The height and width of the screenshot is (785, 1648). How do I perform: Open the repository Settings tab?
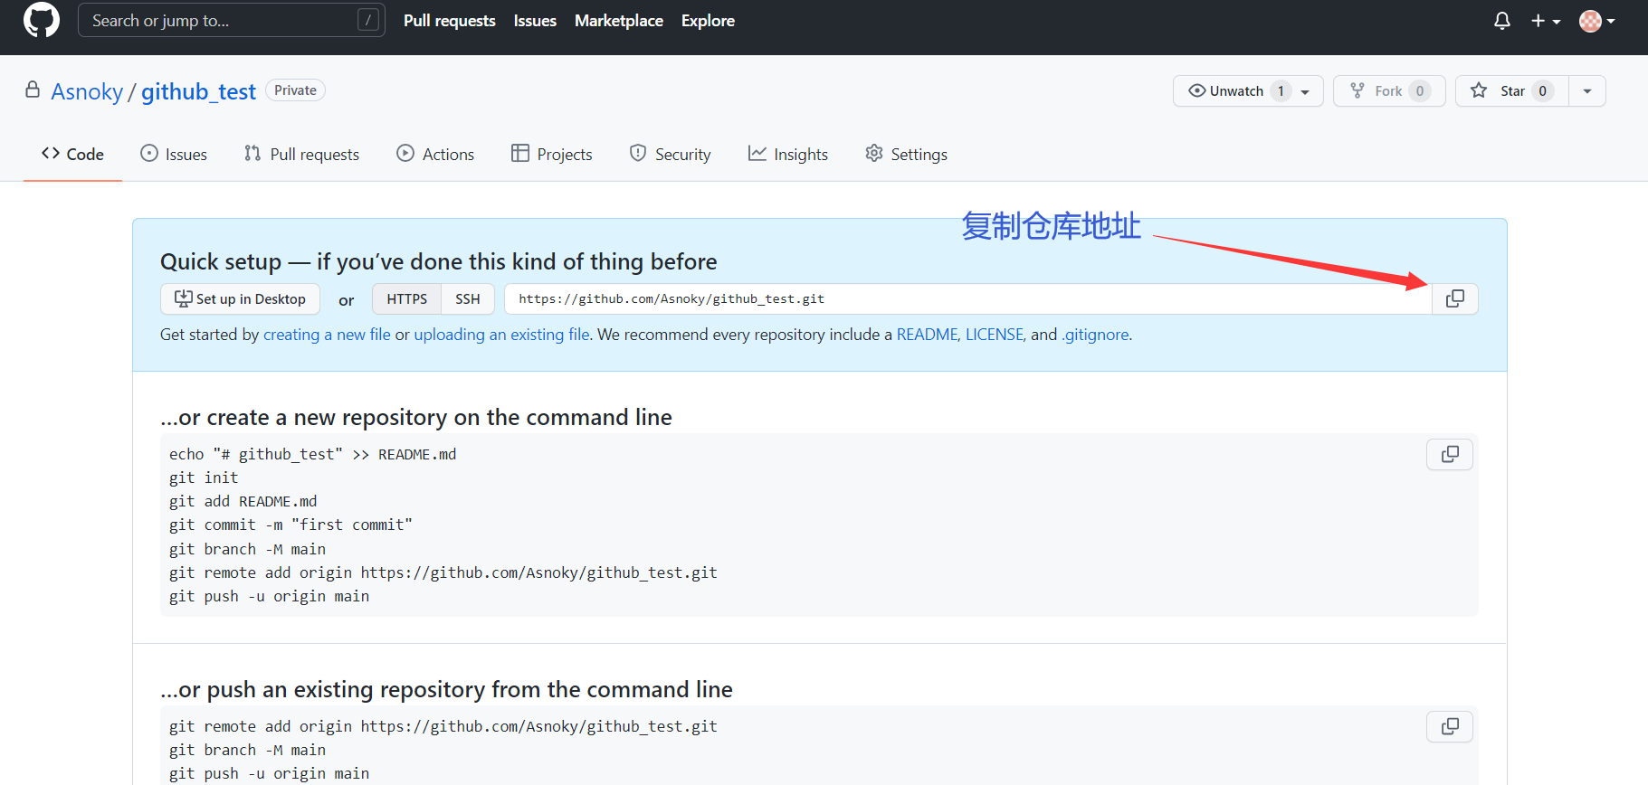click(x=906, y=154)
